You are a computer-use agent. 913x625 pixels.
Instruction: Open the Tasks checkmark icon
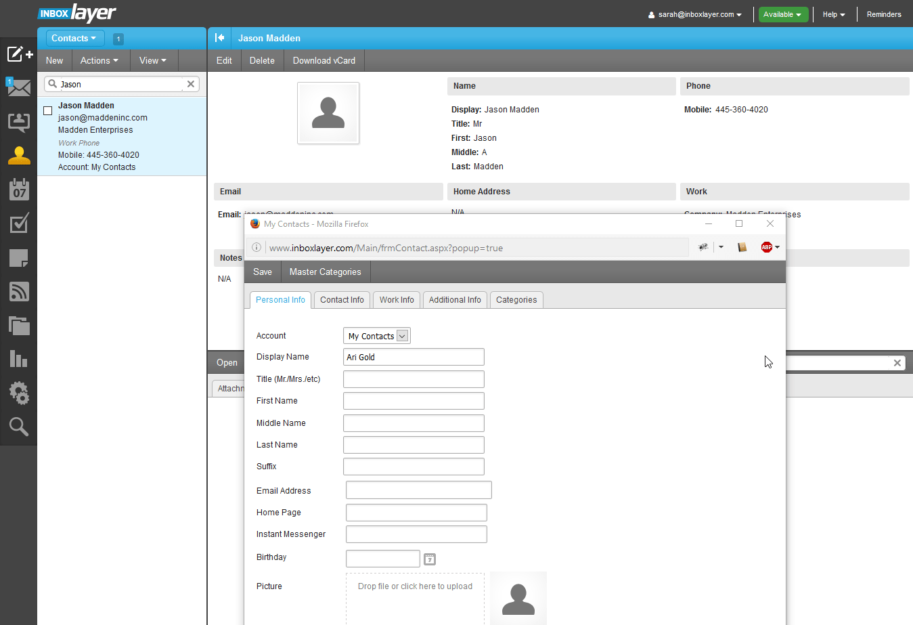pos(18,223)
